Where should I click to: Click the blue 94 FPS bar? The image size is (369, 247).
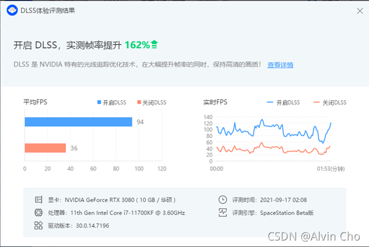pos(79,122)
